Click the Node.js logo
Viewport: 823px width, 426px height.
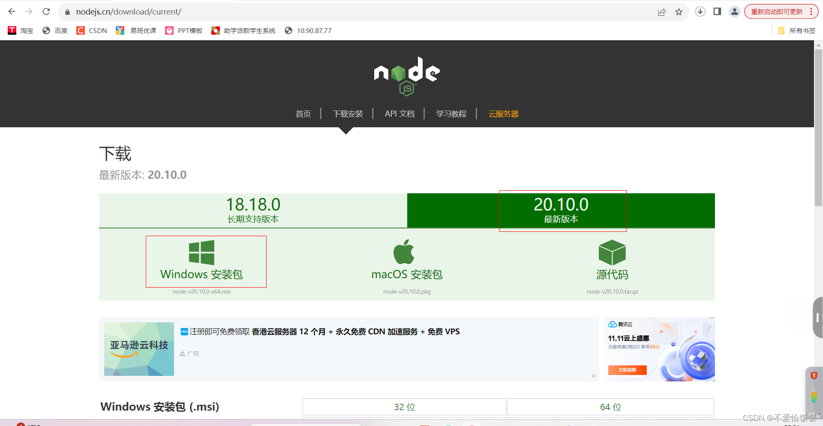407,76
